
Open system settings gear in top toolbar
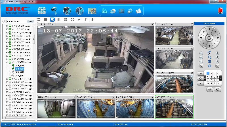click(x=130, y=11)
